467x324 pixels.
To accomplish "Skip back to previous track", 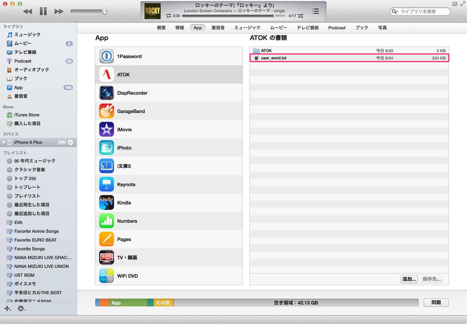I will pyautogui.click(x=28, y=11).
